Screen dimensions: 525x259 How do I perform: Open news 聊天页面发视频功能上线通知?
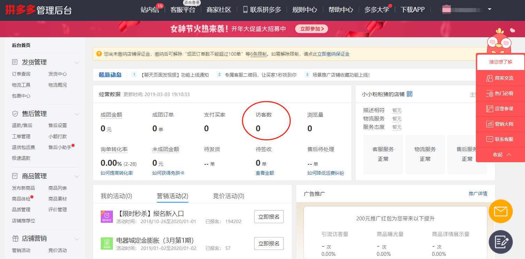(x=175, y=75)
